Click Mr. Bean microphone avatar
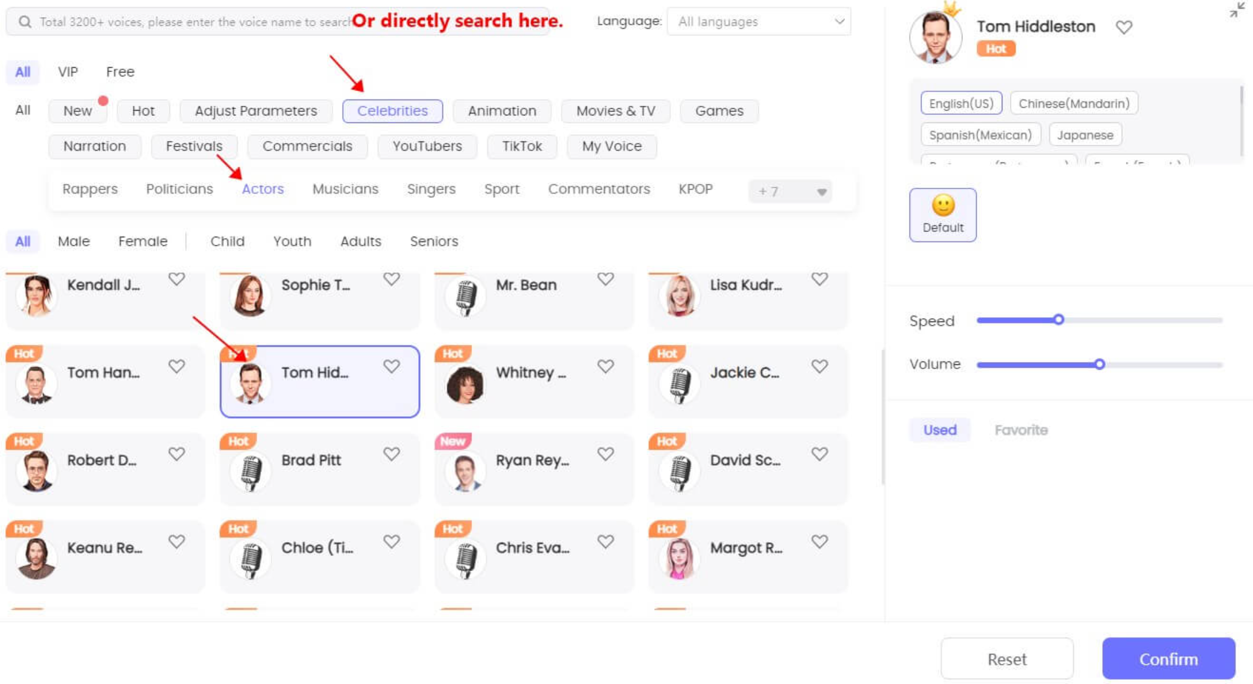The width and height of the screenshot is (1253, 684). click(465, 295)
